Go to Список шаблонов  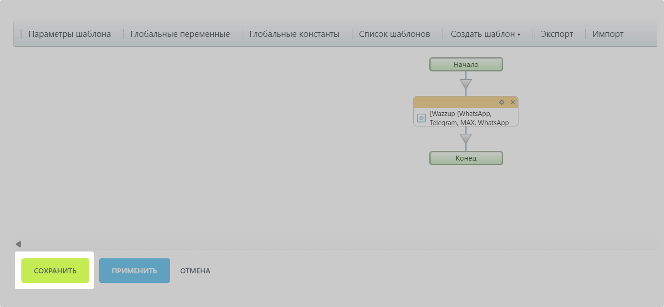point(394,34)
